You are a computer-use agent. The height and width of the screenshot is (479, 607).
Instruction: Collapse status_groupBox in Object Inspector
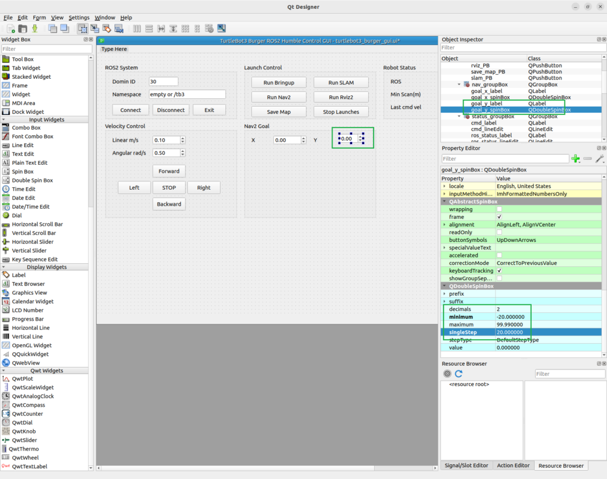pos(459,116)
